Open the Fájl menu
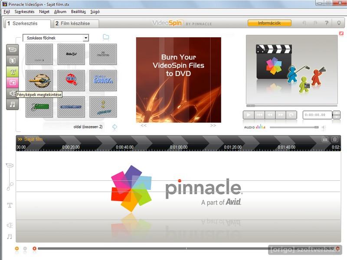 [x=7, y=12]
